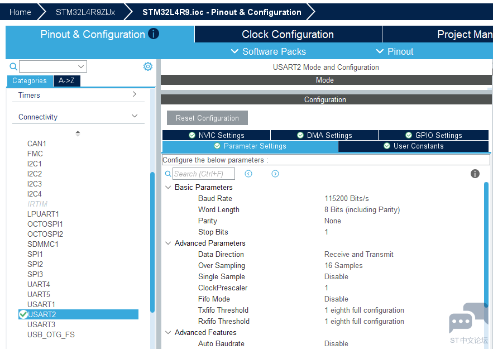Open the Software Packs menu
The width and height of the screenshot is (493, 349).
click(268, 51)
